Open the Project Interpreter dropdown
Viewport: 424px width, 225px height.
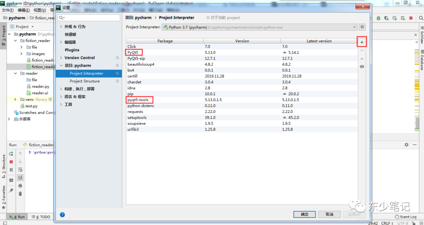pyautogui.click(x=354, y=27)
